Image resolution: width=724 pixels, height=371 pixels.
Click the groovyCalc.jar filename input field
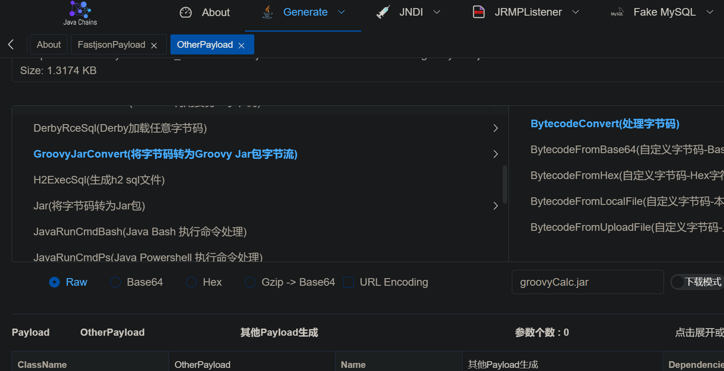[x=587, y=282]
